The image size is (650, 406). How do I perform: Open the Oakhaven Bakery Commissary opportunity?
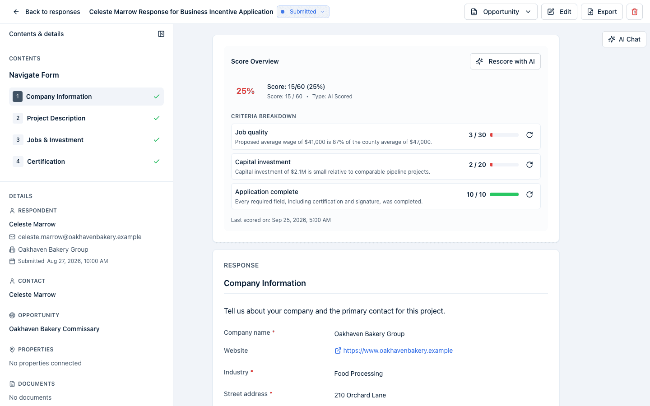click(x=54, y=329)
